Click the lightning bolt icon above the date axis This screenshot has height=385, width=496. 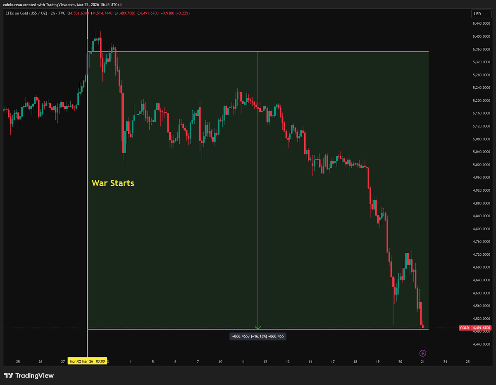422,353
